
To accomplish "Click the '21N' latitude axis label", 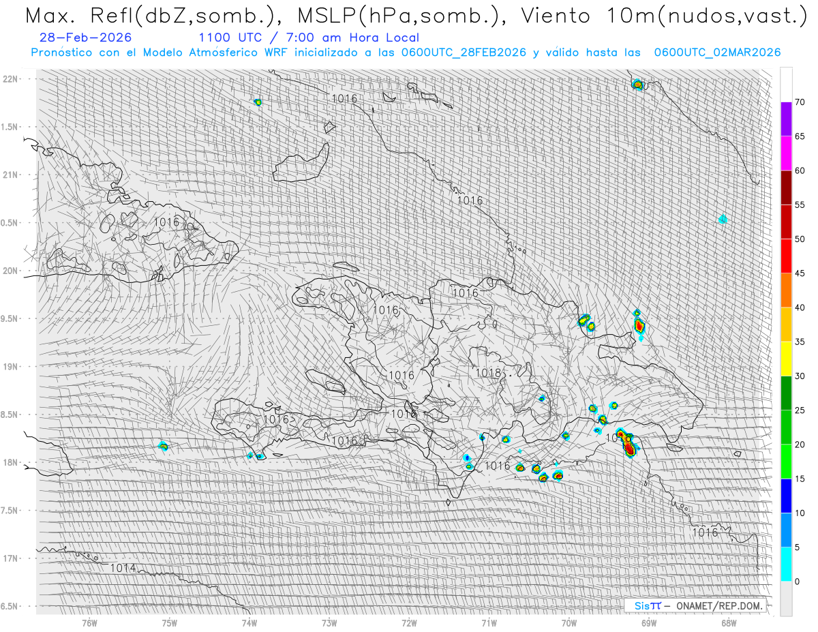I will click(10, 175).
